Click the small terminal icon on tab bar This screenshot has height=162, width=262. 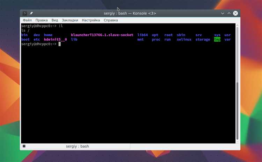24,146
